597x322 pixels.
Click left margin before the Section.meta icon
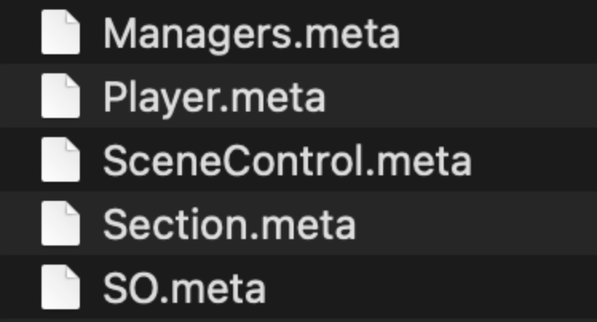(x=20, y=223)
